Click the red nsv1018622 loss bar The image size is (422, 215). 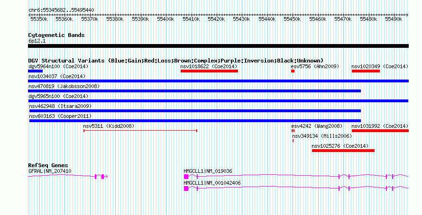(x=210, y=71)
